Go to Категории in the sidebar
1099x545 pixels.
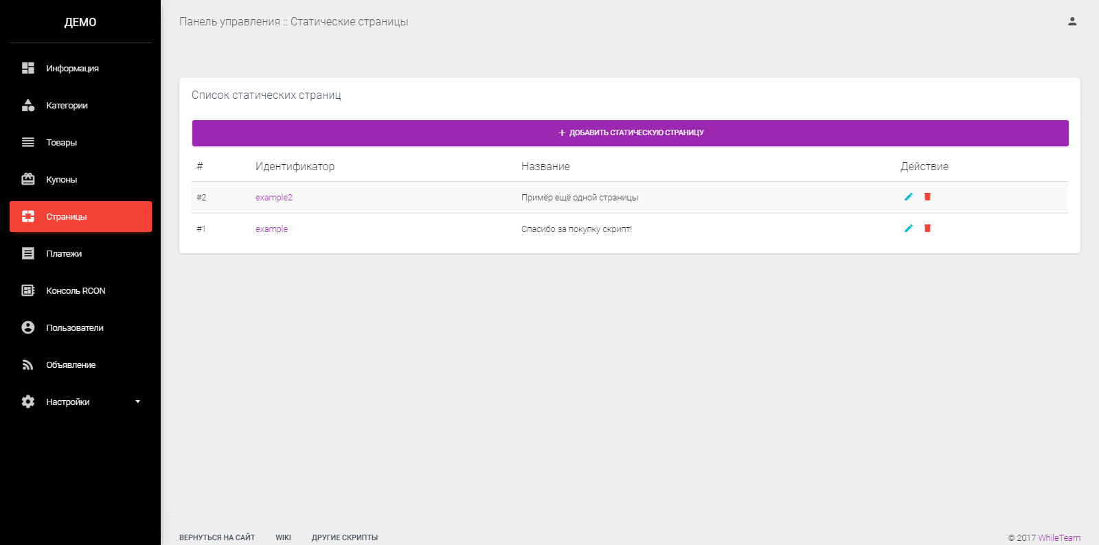tap(80, 105)
